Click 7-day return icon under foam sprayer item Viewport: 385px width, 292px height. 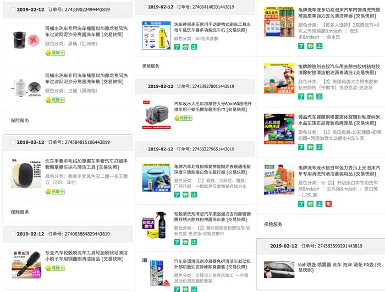coord(177,47)
